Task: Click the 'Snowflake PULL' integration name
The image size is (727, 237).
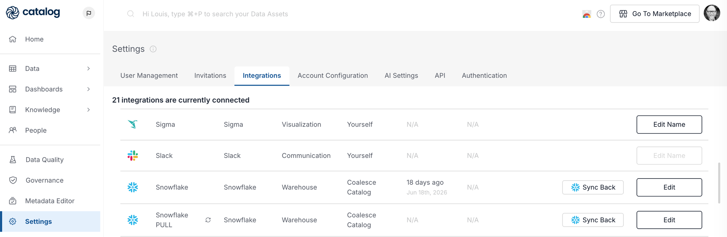Action: pos(172,220)
